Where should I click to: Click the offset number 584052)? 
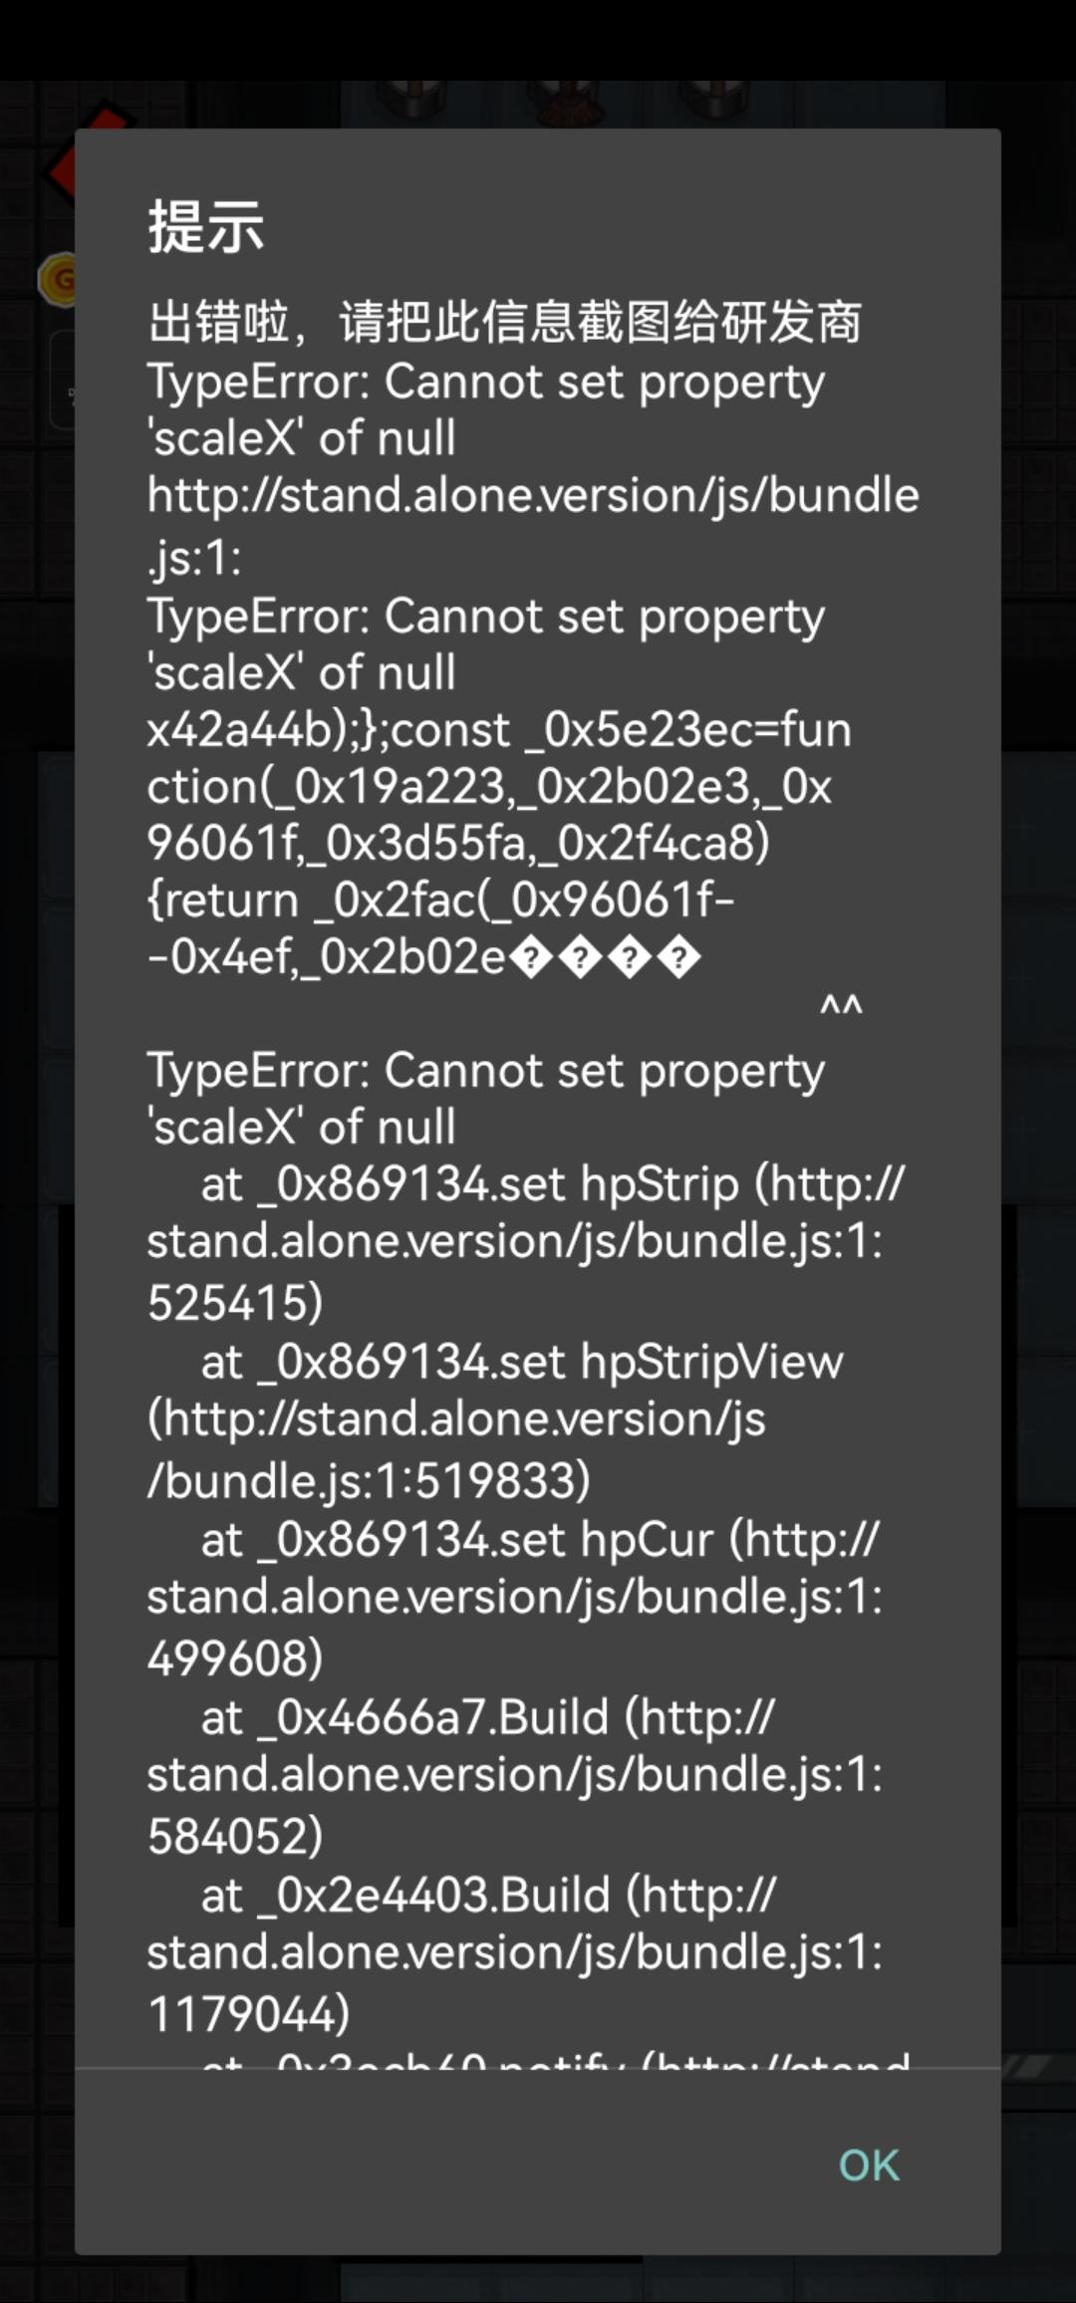click(x=236, y=1835)
